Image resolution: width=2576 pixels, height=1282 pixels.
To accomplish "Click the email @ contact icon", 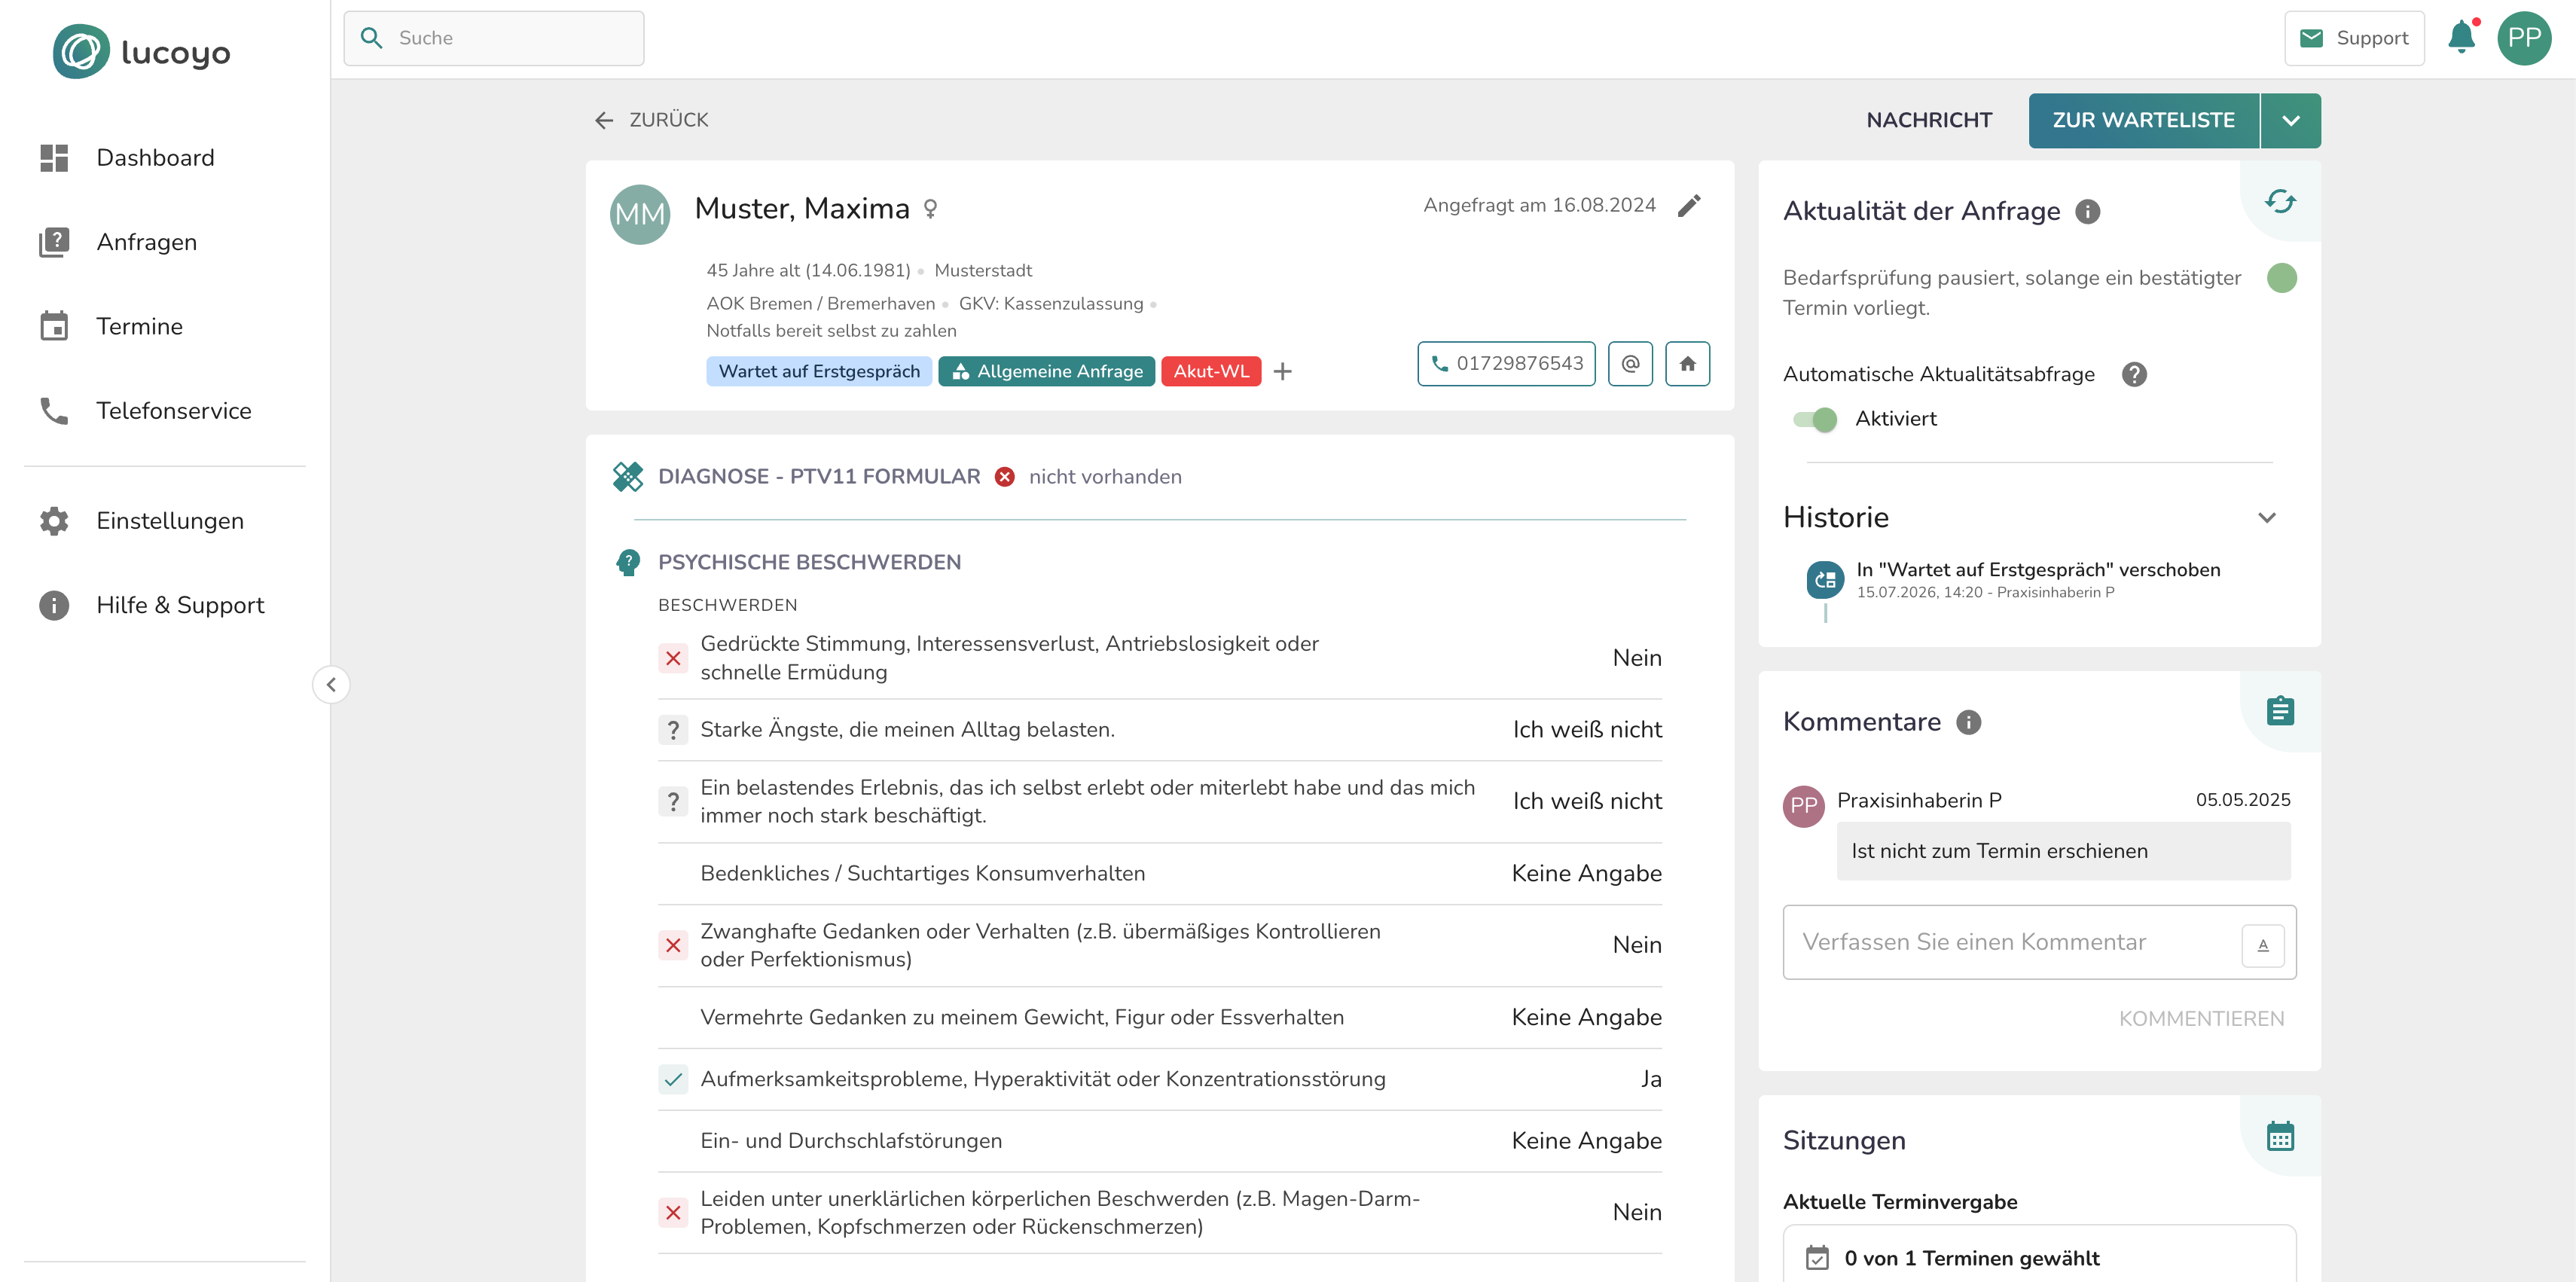I will [1630, 364].
